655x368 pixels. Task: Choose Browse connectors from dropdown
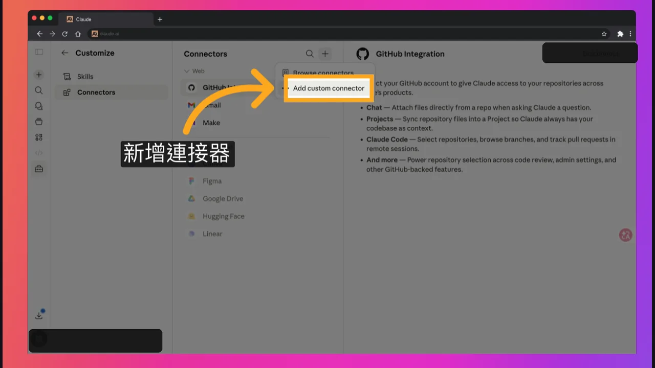323,73
